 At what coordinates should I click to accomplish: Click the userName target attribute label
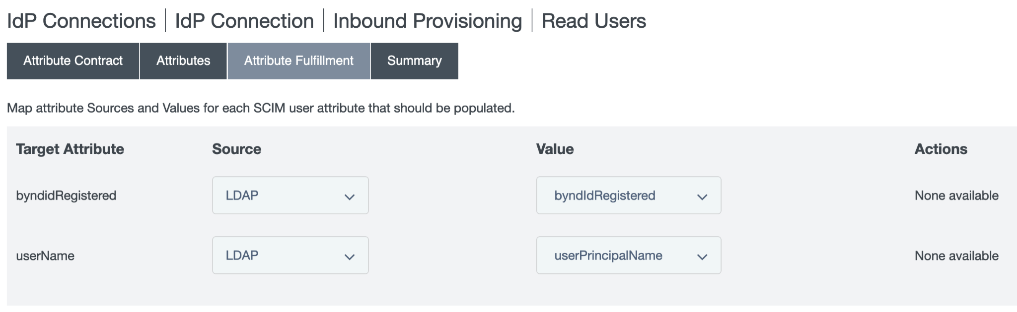pyautogui.click(x=45, y=256)
